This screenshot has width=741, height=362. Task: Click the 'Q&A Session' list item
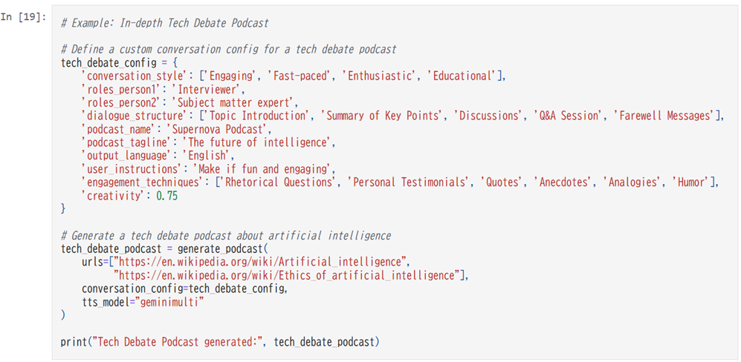[569, 116]
